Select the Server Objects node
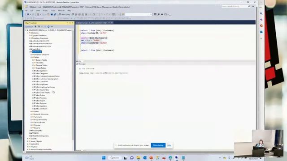Viewport: 287px width, 161px height. point(36,141)
